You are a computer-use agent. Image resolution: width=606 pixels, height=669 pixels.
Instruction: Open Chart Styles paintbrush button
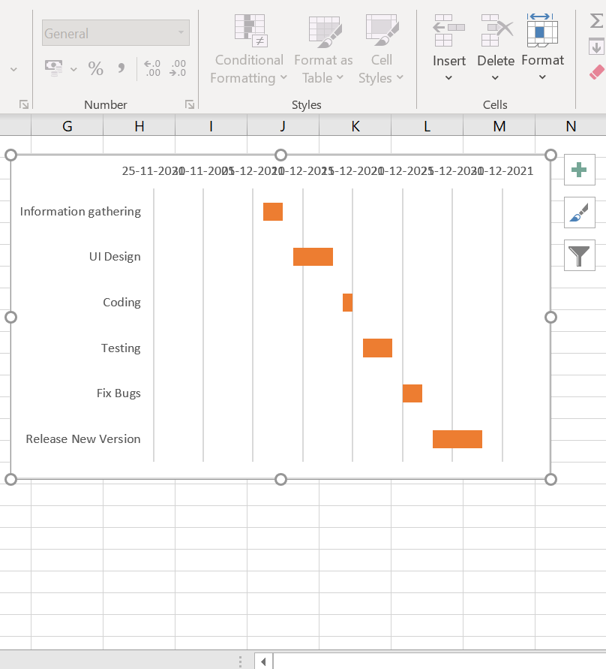tap(579, 213)
